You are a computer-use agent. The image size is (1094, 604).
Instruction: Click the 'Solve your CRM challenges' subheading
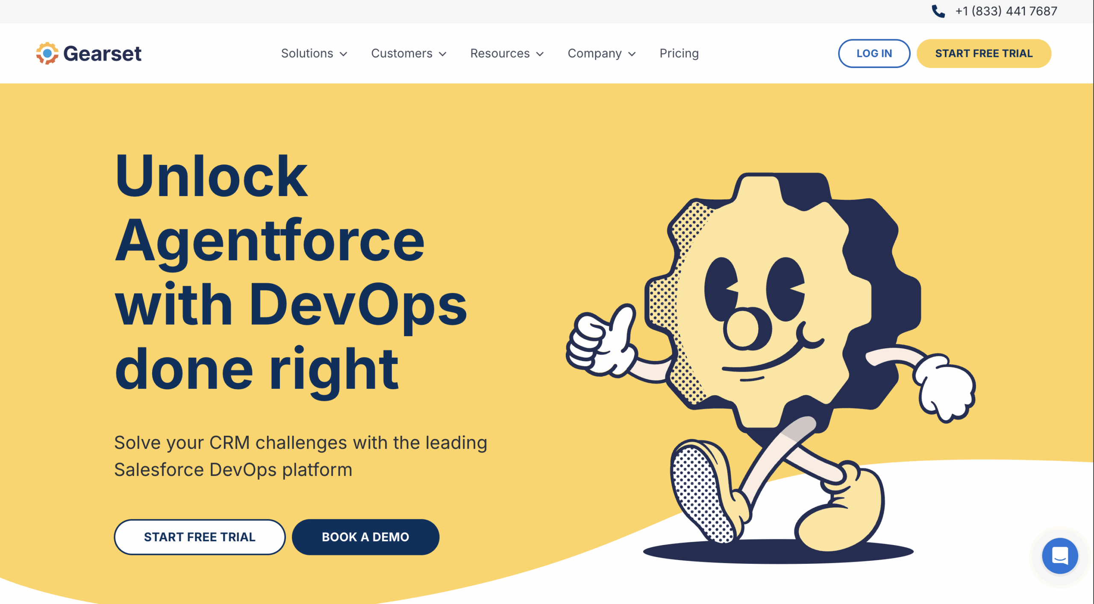point(300,456)
